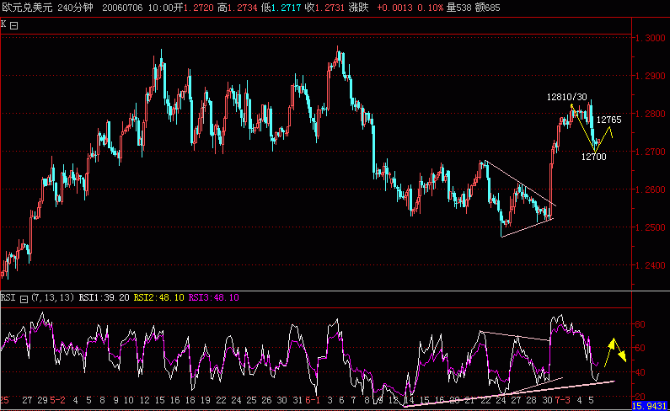This screenshot has height=411, width=670.
Task: Click the 10 date on time axis
Action: pyautogui.click(x=129, y=400)
